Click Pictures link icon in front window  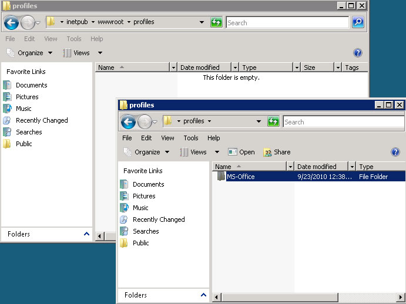point(124,196)
